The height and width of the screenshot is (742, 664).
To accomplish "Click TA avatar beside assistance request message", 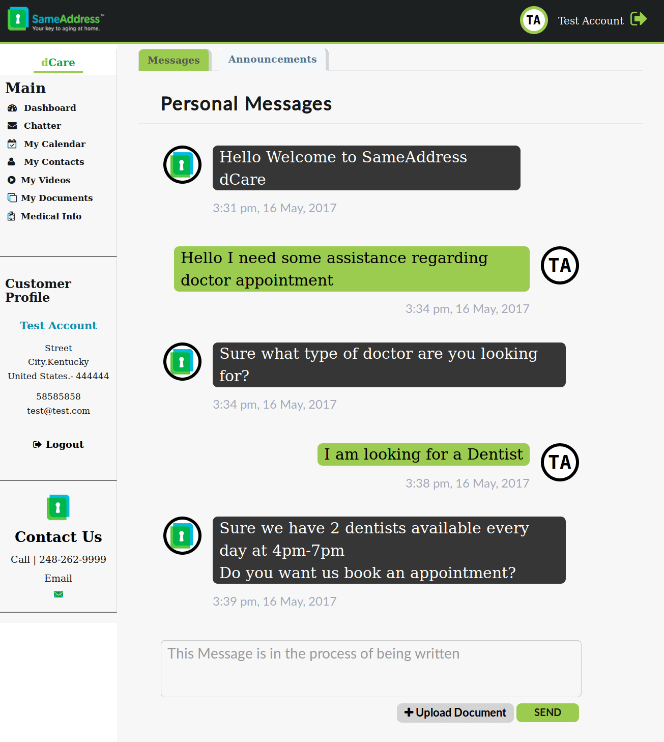I will (x=560, y=266).
